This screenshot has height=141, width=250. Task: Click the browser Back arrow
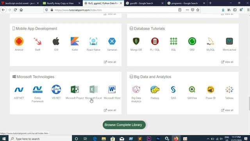(x=4, y=10)
